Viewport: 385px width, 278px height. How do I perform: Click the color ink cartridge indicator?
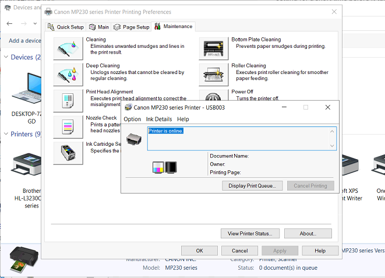[158, 167]
